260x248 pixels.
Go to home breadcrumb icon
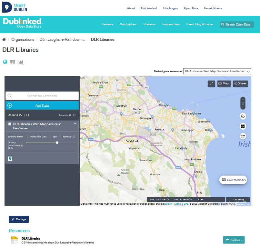pyautogui.click(x=4, y=39)
